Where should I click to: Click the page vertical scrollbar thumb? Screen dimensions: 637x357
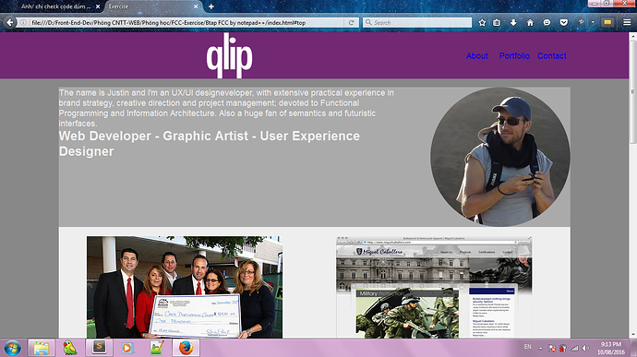(632, 91)
